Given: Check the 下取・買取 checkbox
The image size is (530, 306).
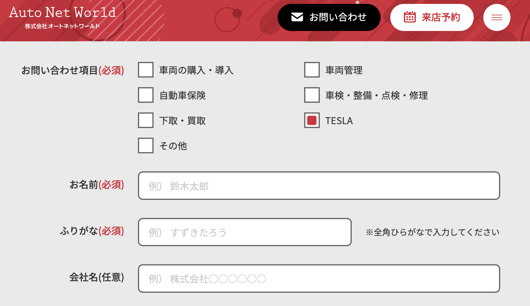Looking at the screenshot, I should (146, 120).
